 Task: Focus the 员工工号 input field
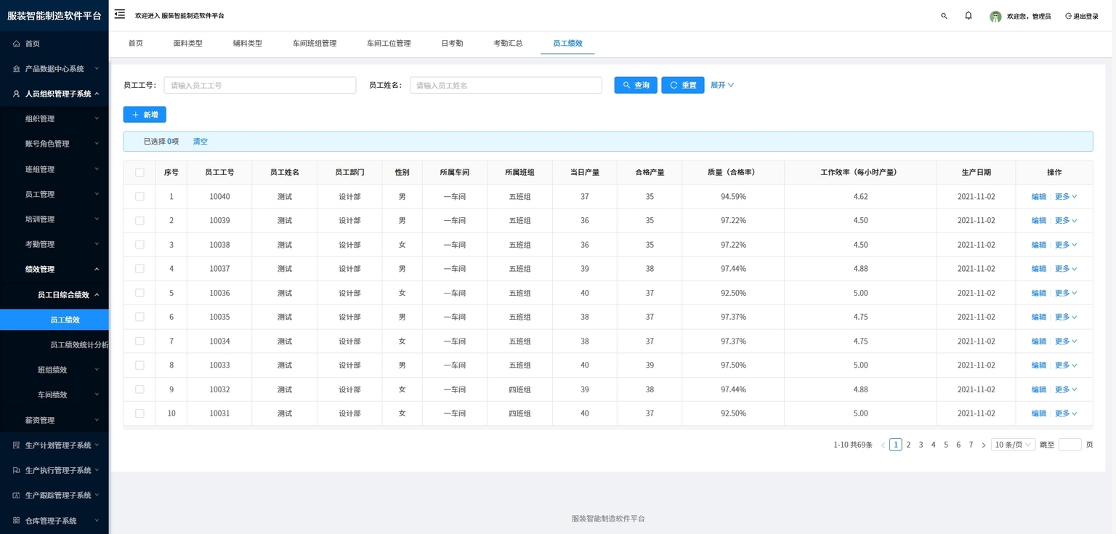tap(260, 85)
